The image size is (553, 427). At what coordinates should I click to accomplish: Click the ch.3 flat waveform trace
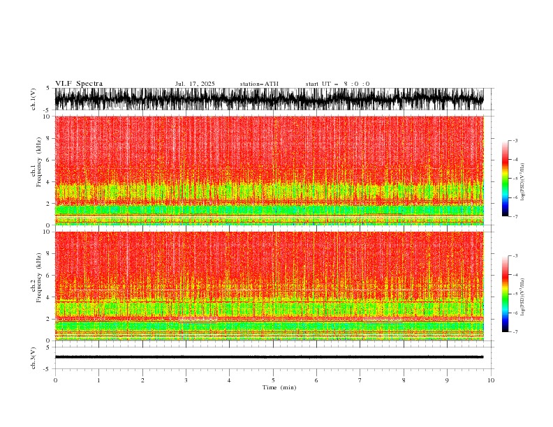(269, 357)
